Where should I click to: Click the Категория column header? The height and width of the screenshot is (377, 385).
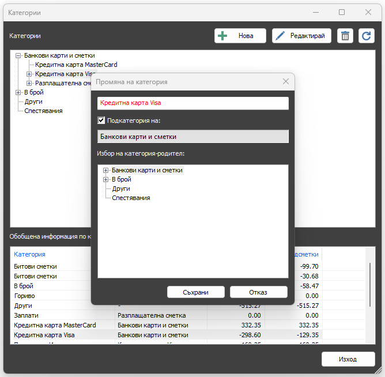(x=29, y=254)
